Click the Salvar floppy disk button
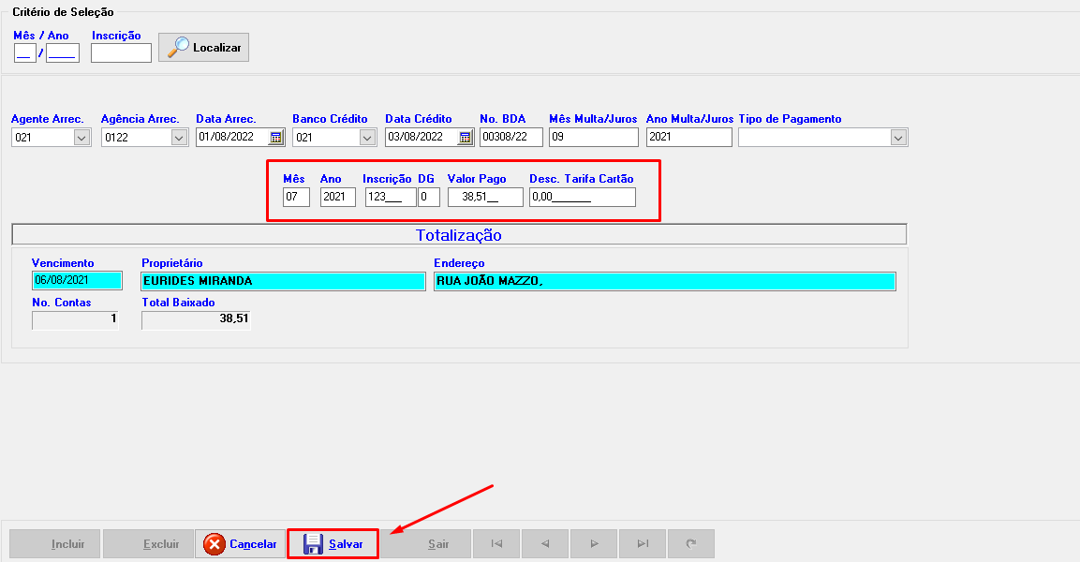The width and height of the screenshot is (1080, 562). pos(333,544)
